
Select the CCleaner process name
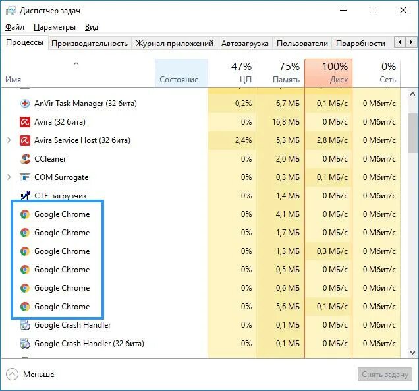pos(50,159)
